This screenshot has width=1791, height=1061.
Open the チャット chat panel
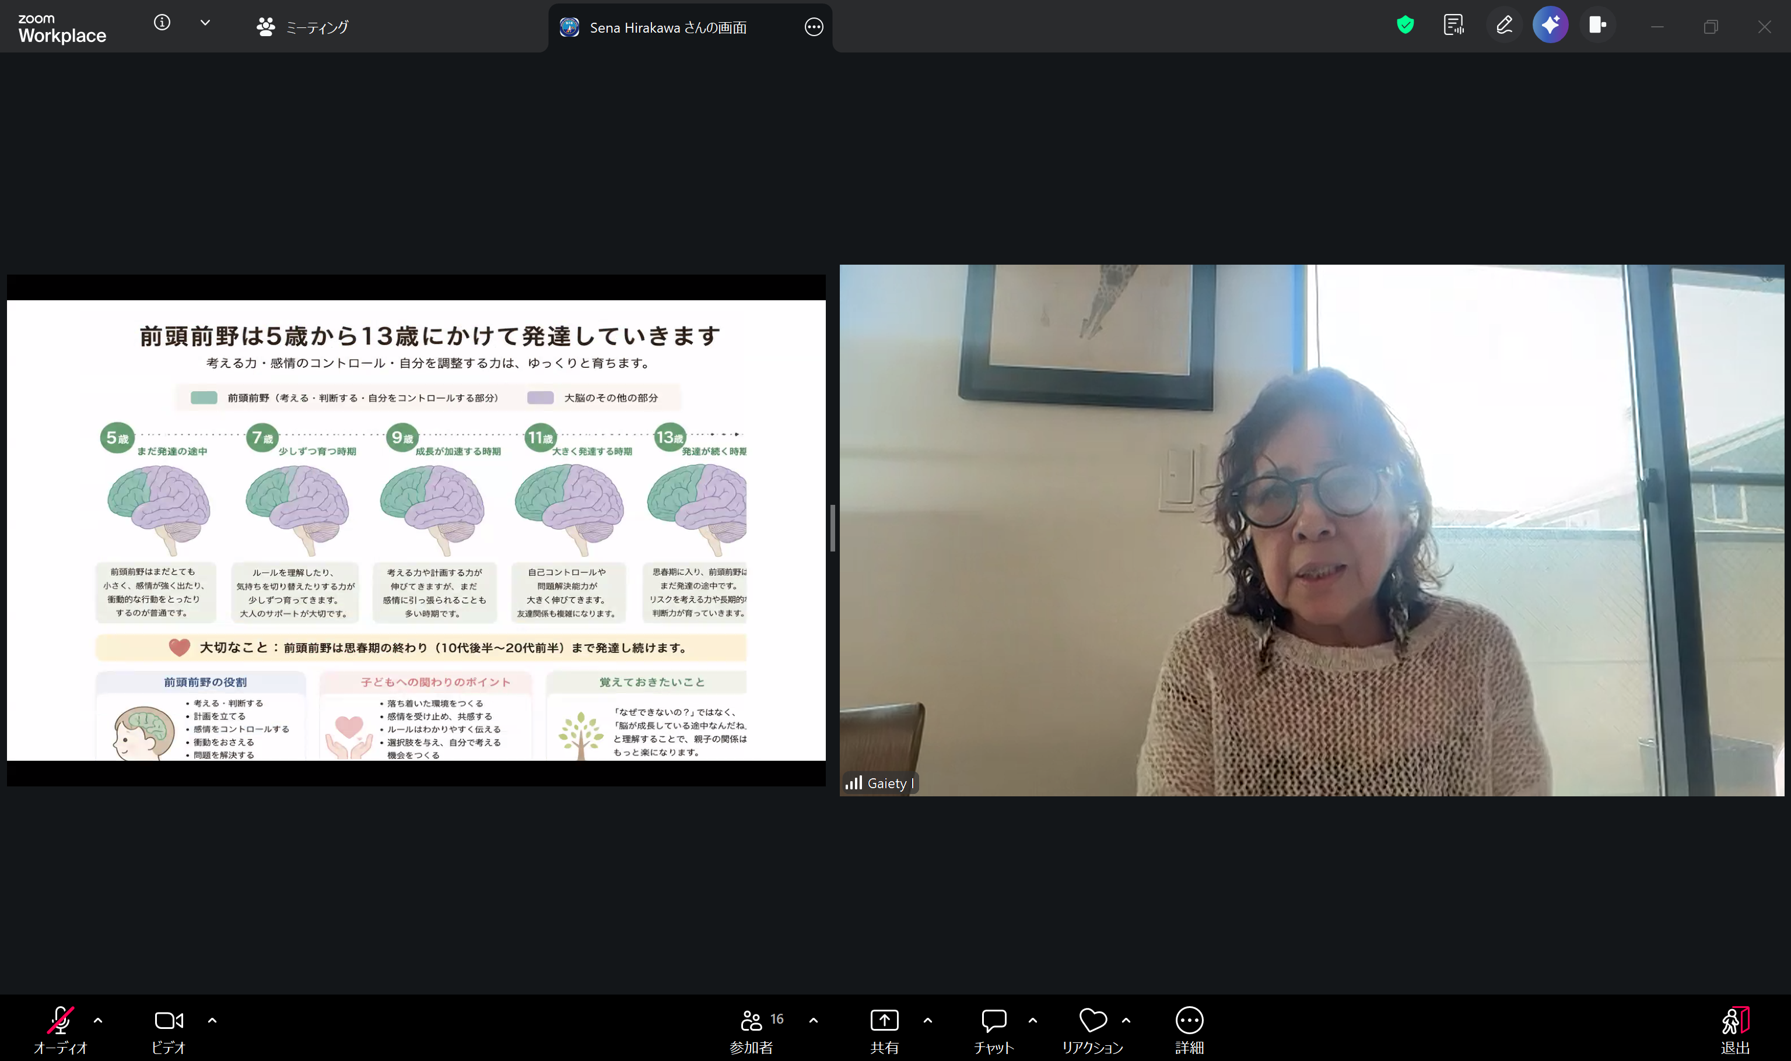(994, 1029)
